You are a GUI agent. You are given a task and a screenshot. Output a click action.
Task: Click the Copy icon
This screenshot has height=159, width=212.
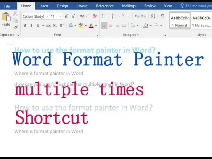[x=15, y=21]
